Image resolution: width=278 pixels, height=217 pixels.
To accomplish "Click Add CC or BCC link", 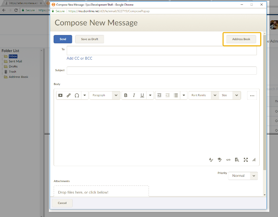I will click(x=79, y=58).
